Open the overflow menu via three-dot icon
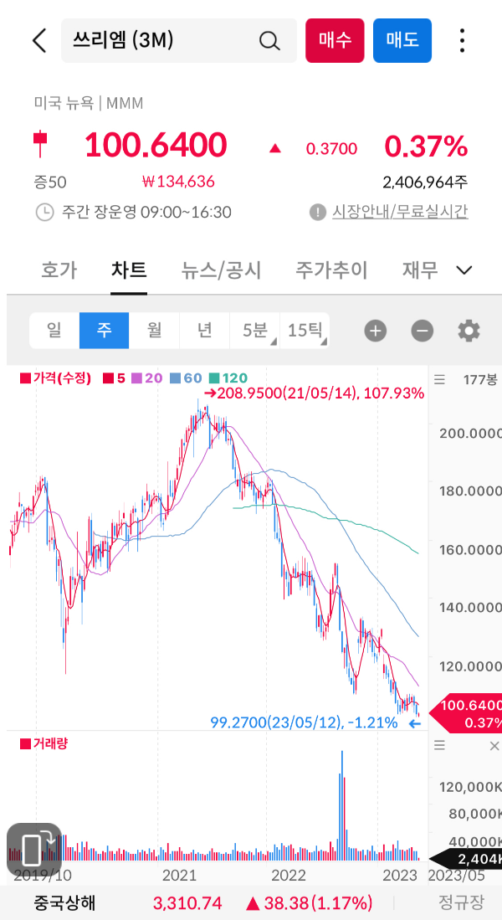This screenshot has width=502, height=920. point(462,40)
